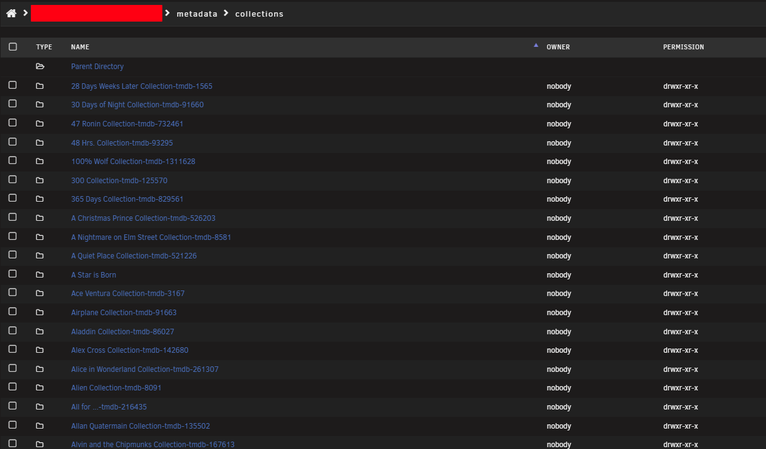Open Alvin and the Chipmunks Collection-tmdb-167613
766x449 pixels.
pyautogui.click(x=152, y=444)
